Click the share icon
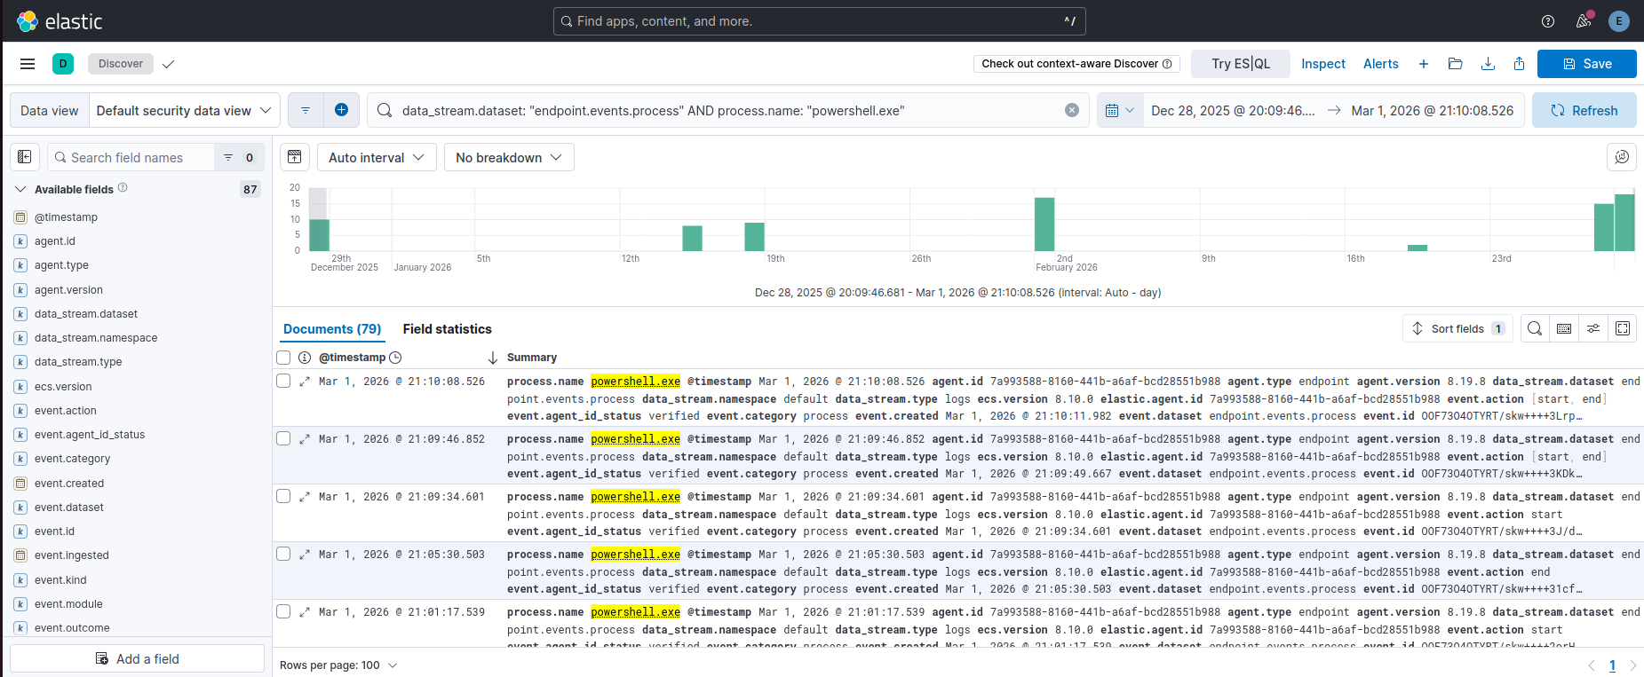The image size is (1644, 677). (1520, 64)
